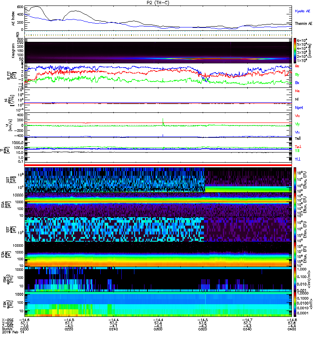The height and width of the screenshot is (338, 316).
Task: Click the AE Index axis label
Action: 13,19
